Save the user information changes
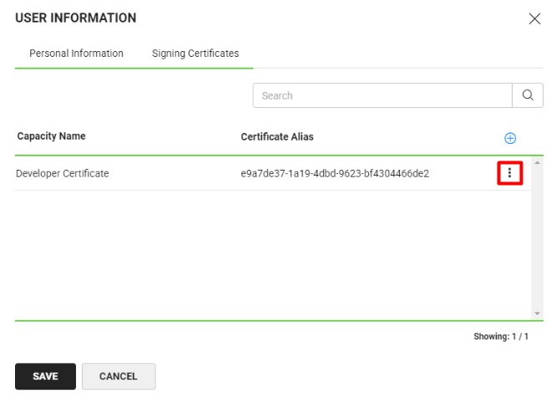This screenshot has height=398, width=556. (45, 376)
